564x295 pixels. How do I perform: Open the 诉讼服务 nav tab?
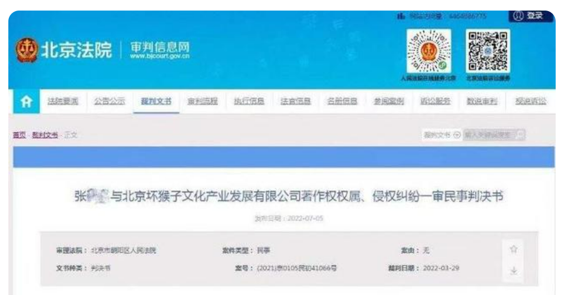[435, 101]
